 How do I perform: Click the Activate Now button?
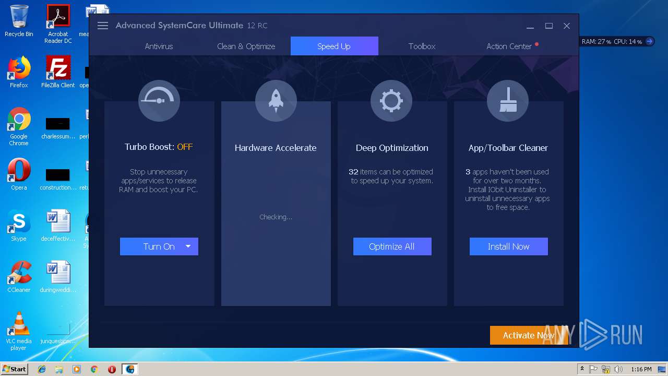529,335
